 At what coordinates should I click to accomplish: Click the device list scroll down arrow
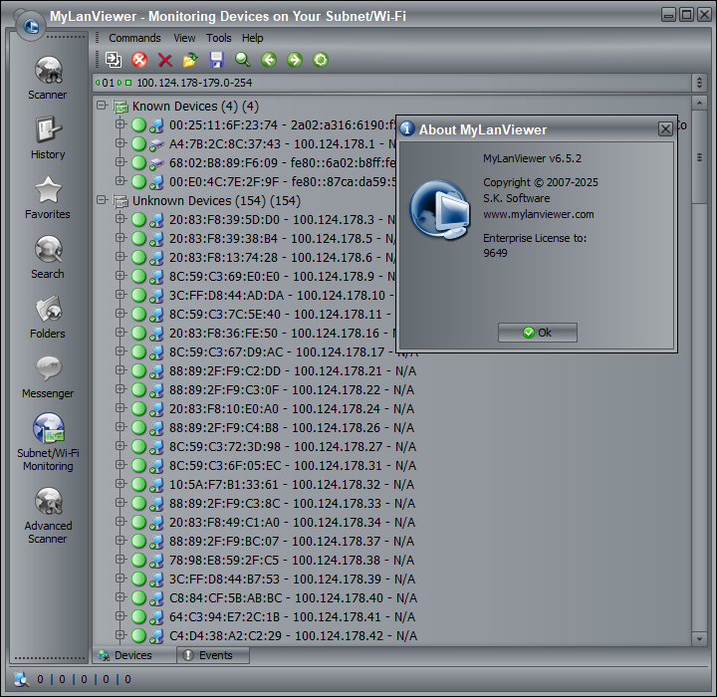(x=699, y=639)
